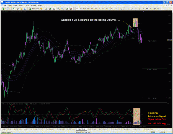Select the horizontal line drawing tool
Screen dimensions: 173x134
point(136,9)
